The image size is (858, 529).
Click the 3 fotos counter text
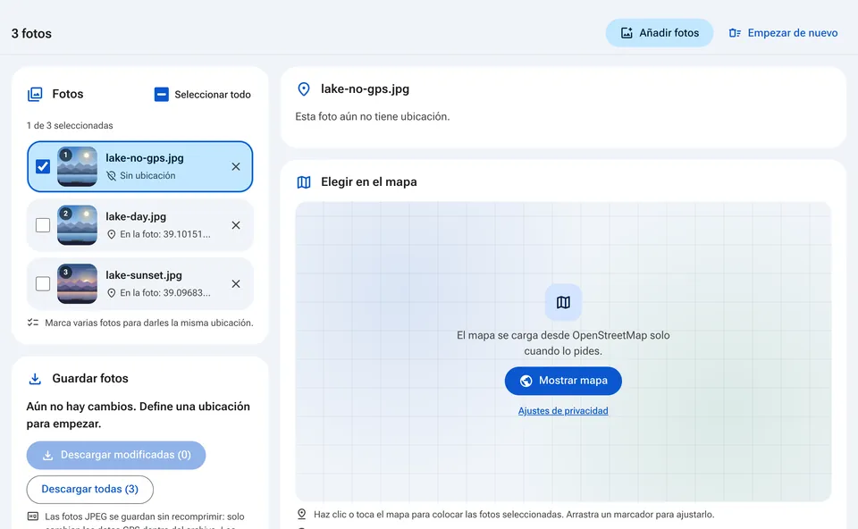click(x=32, y=33)
